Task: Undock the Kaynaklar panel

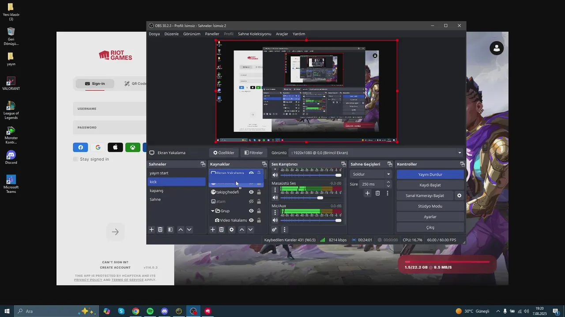Action: click(264, 164)
